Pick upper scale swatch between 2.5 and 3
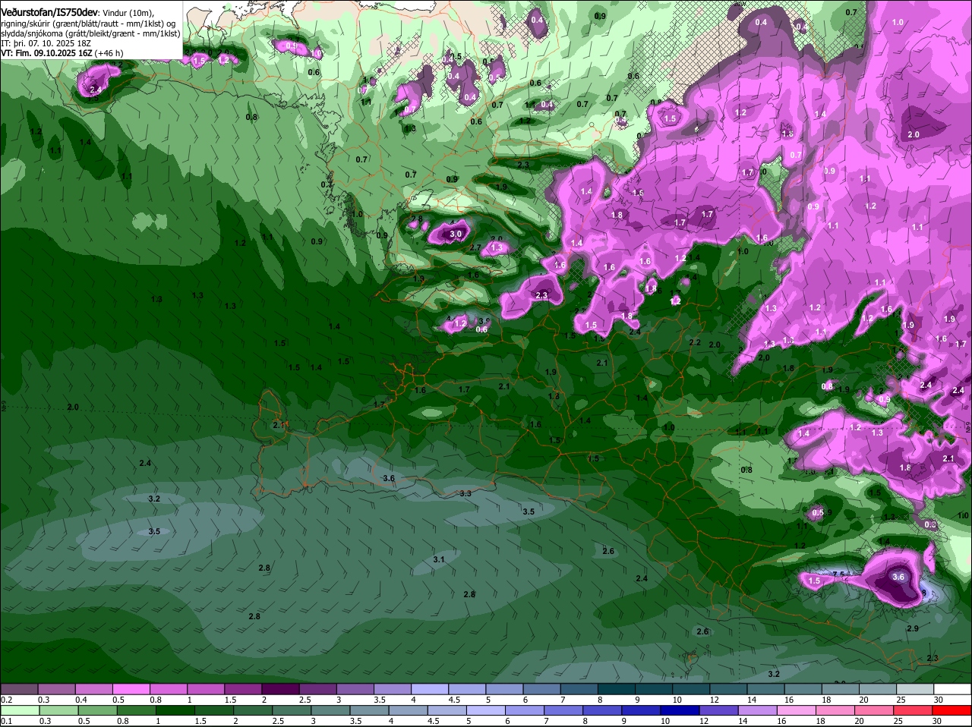This screenshot has width=972, height=727. (317, 689)
